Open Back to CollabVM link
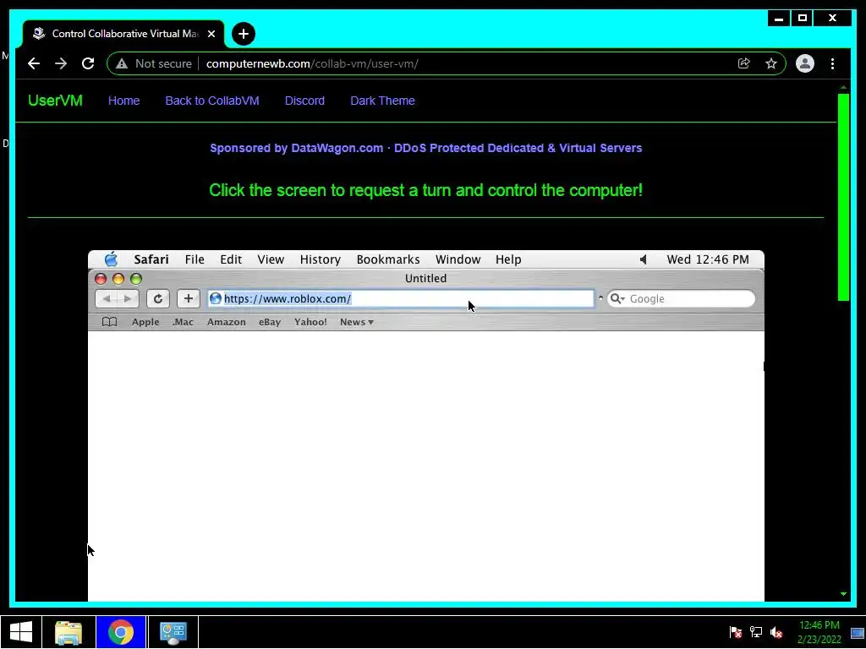Image resolution: width=866 pixels, height=649 pixels. point(212,101)
